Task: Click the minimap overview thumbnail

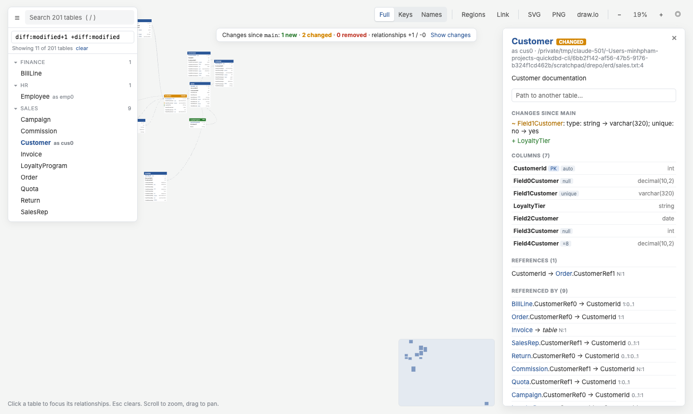Action: (447, 373)
